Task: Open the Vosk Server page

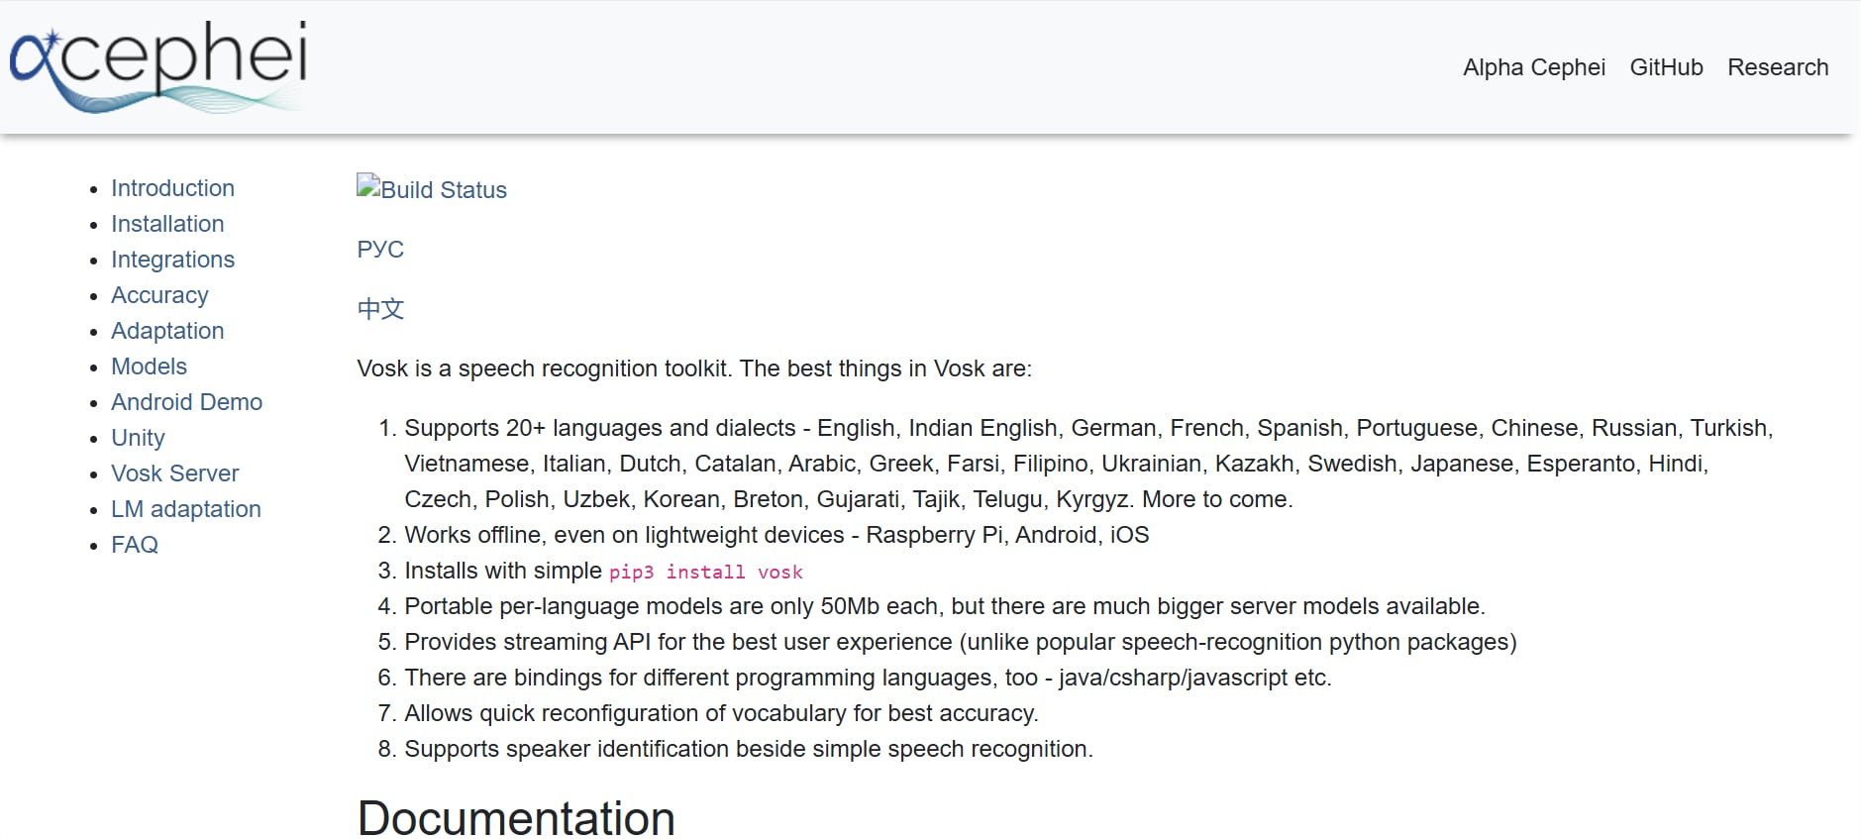Action: [x=174, y=473]
